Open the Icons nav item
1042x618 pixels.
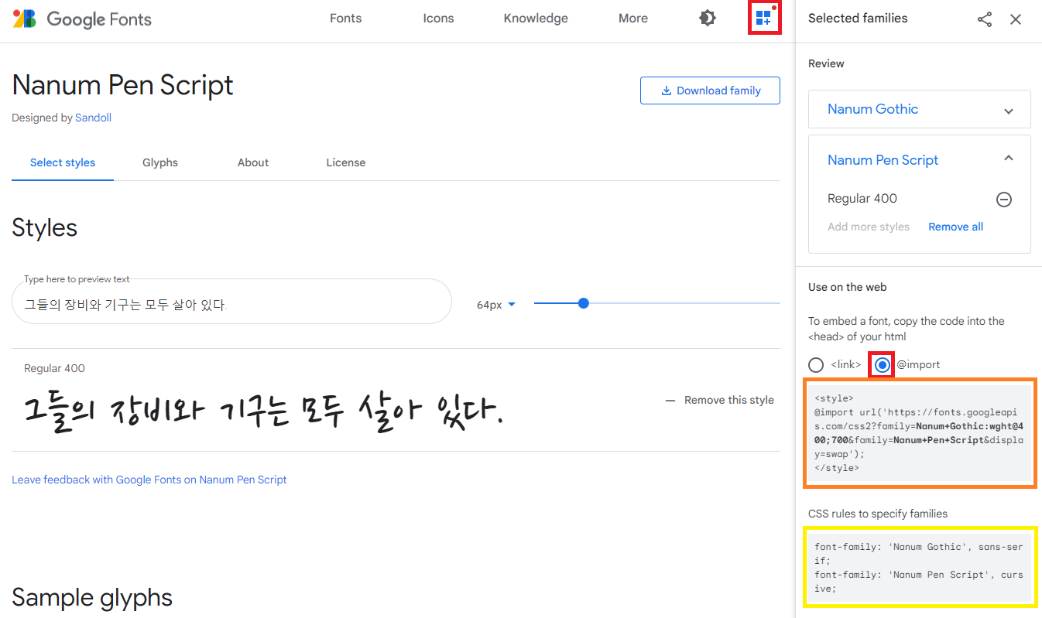point(438,19)
